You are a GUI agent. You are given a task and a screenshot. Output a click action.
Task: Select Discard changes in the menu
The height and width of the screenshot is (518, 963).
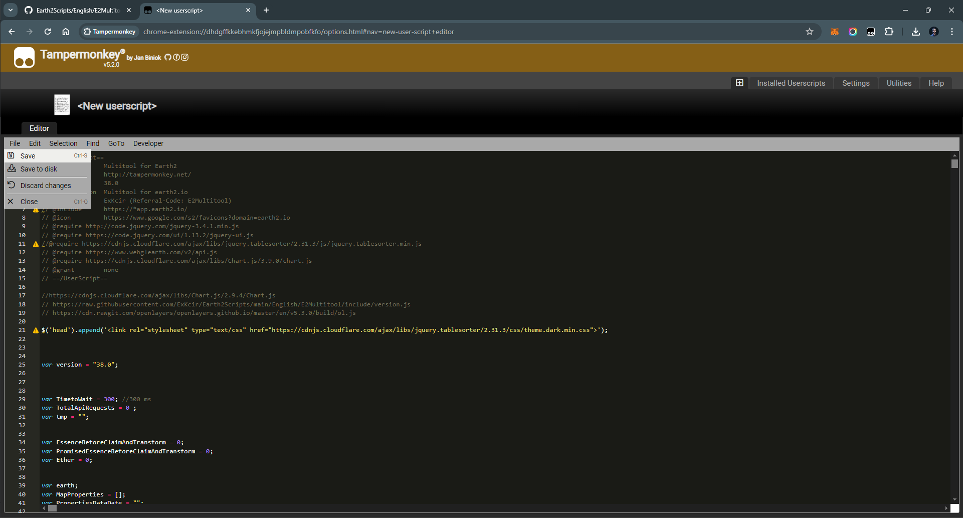click(46, 186)
